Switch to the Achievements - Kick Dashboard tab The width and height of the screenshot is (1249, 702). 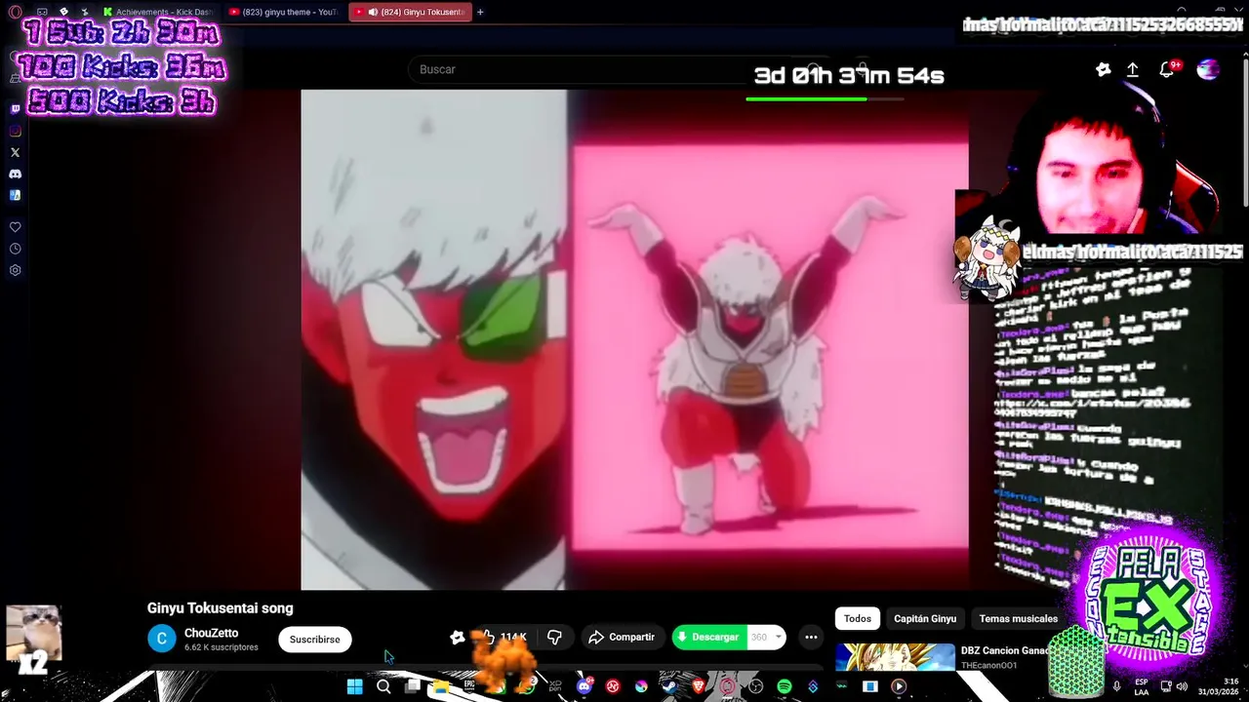pos(159,12)
